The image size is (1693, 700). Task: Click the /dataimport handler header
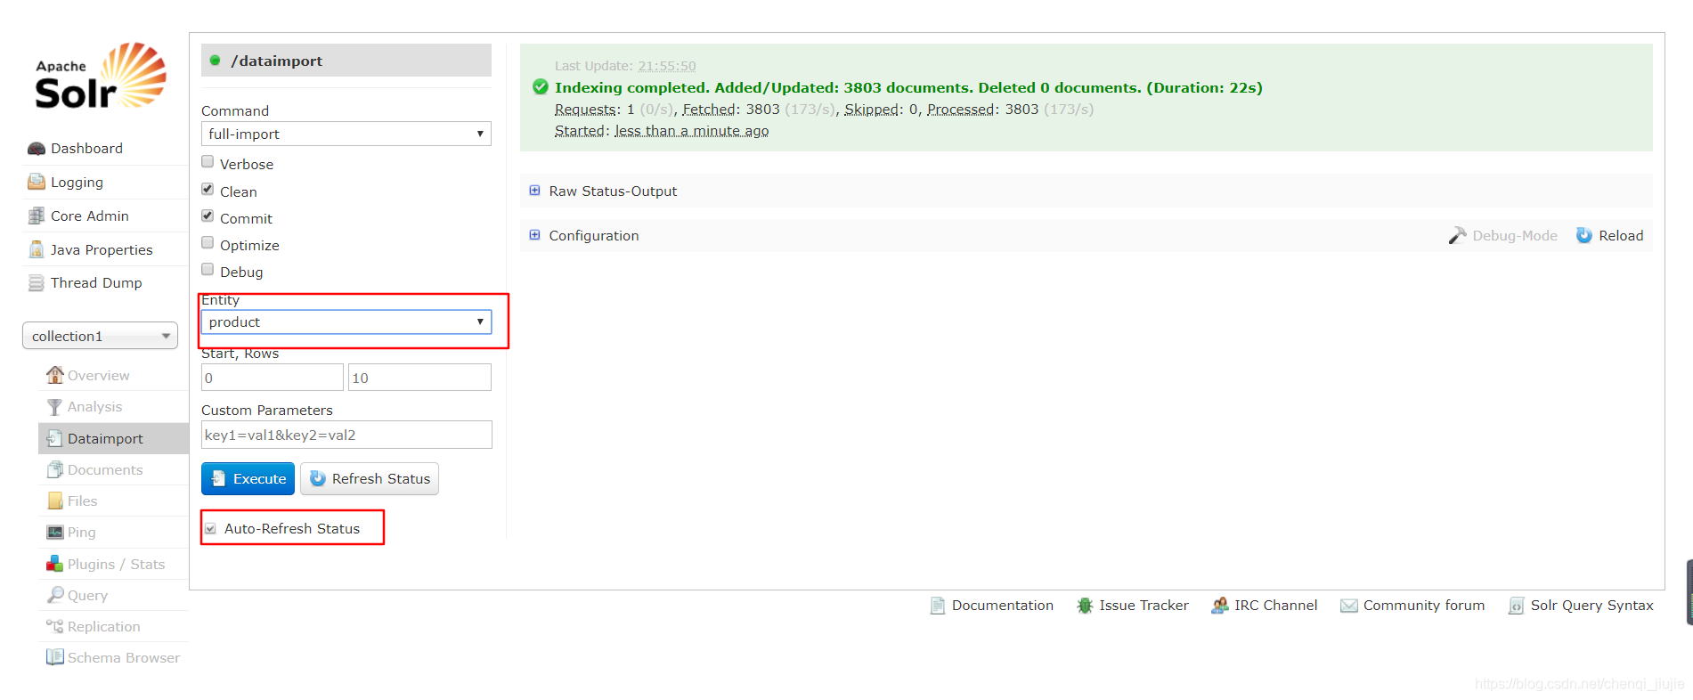[346, 61]
